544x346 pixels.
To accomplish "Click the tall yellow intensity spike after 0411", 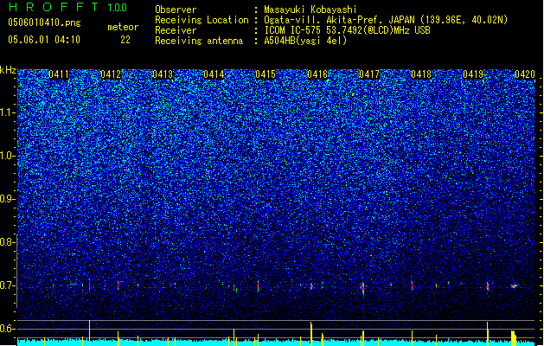I will [89, 333].
